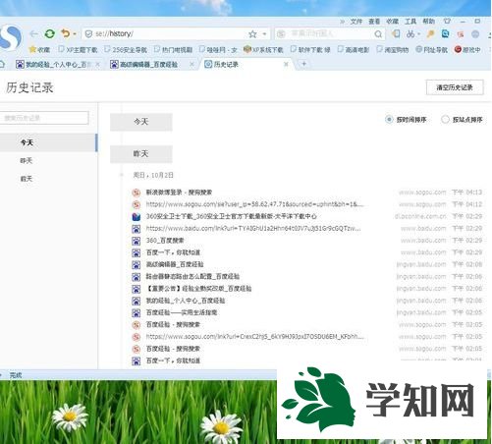Click the history search input field
Screen dimensions: 492x444
tap(44, 118)
